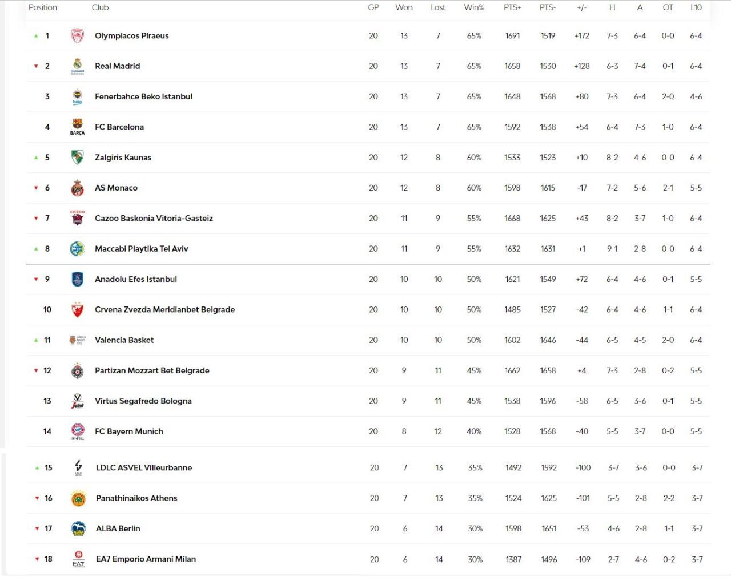Click the Zalgiris Kaunas green logo

click(77, 158)
